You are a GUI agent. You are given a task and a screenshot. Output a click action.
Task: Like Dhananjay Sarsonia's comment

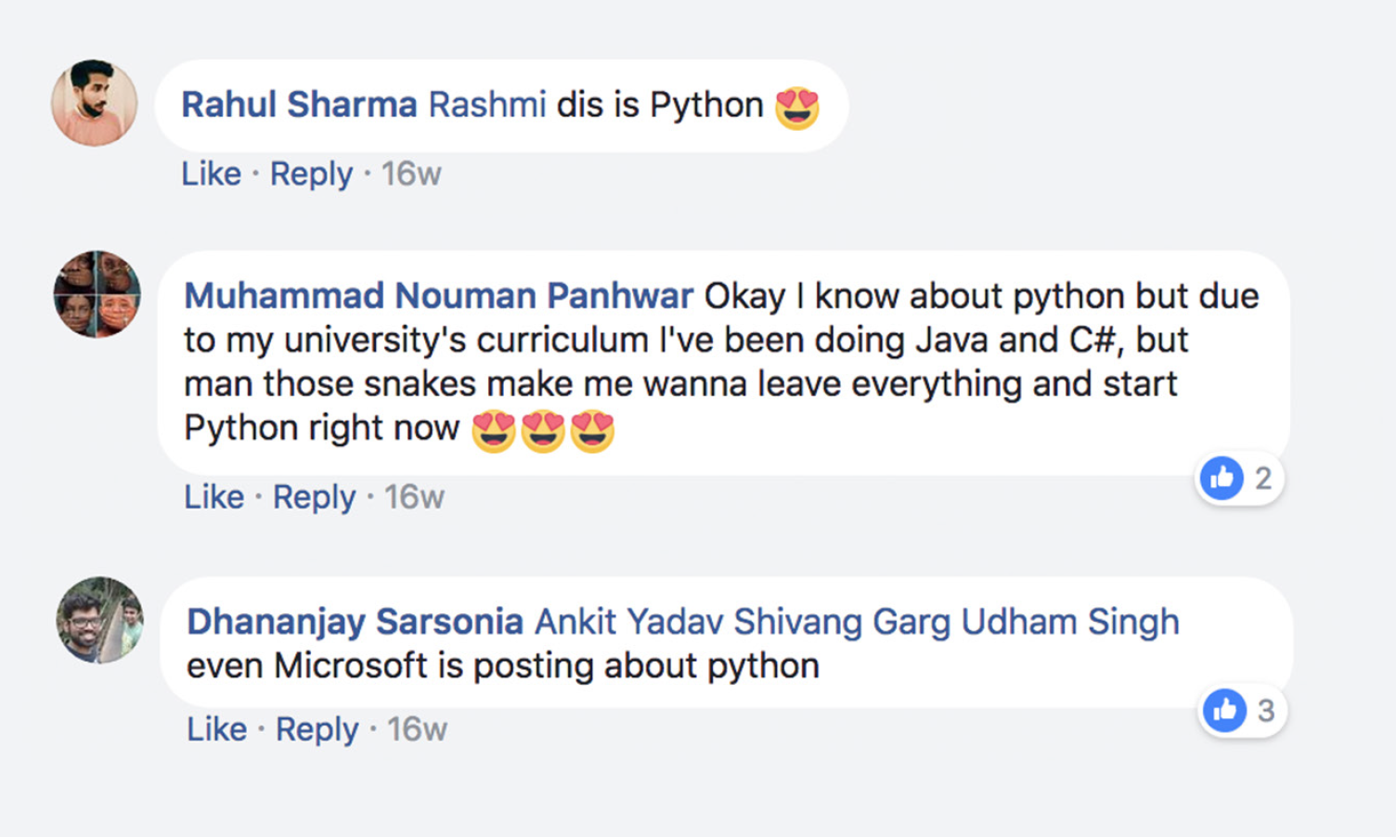click(216, 729)
